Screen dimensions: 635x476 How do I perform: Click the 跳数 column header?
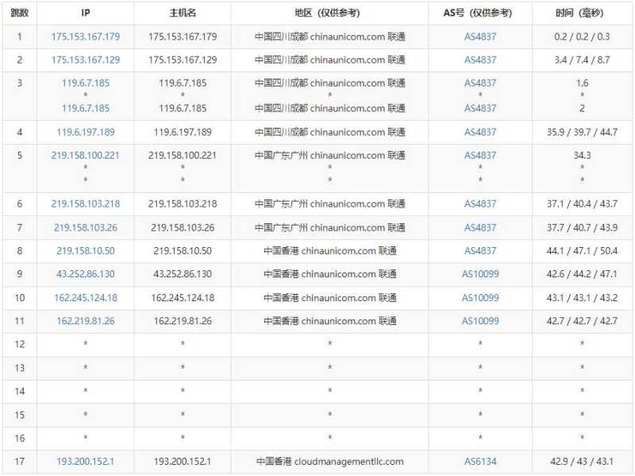pyautogui.click(x=19, y=13)
